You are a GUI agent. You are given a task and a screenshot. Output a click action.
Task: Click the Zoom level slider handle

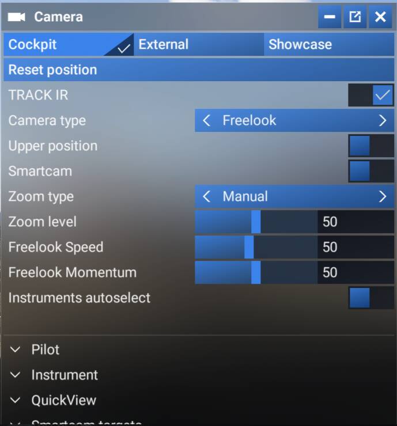pos(256,222)
